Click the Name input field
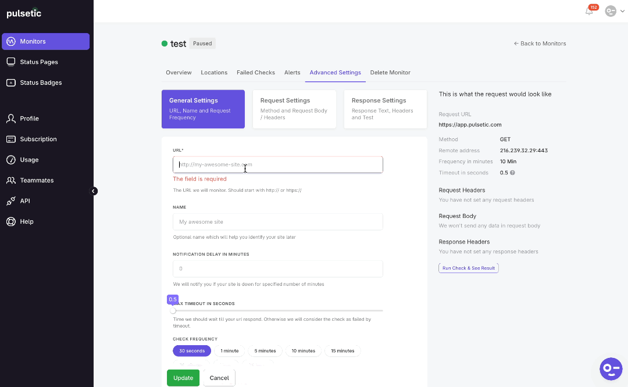The width and height of the screenshot is (628, 387). 277,222
